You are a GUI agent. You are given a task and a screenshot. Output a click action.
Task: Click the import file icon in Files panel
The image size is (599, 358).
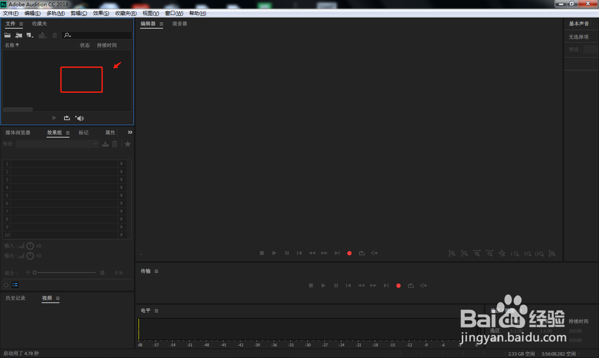(x=19, y=35)
